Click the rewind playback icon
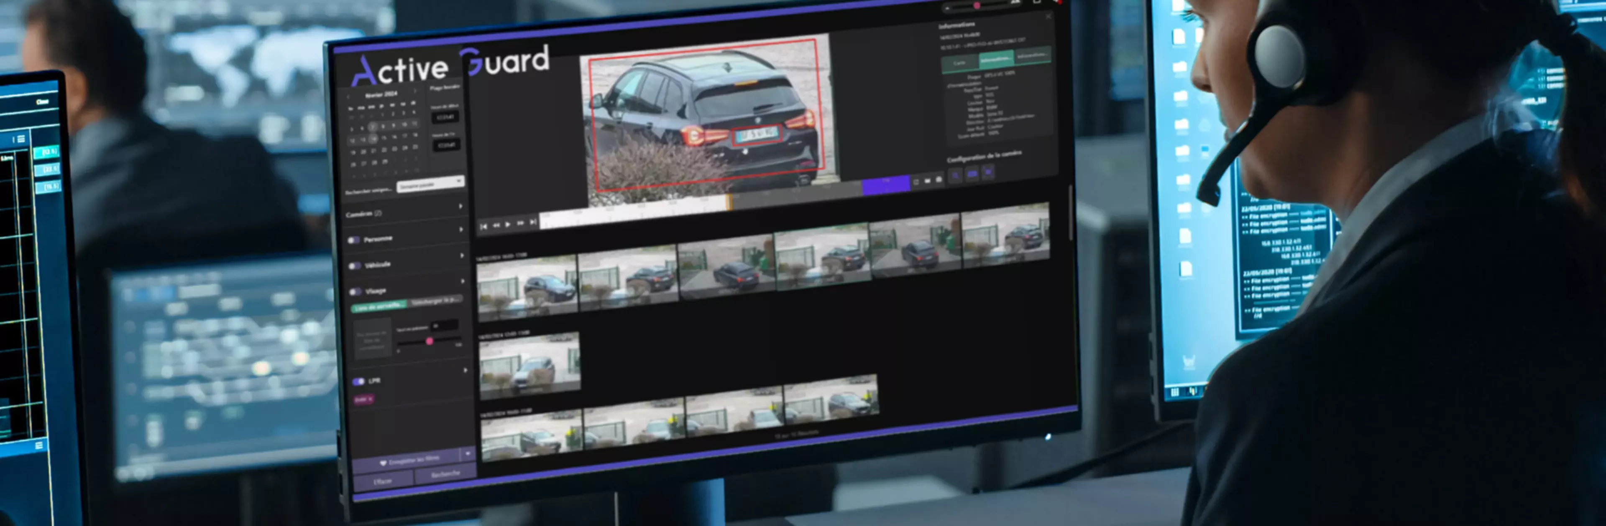Viewport: 1606px width, 526px height. pyautogui.click(x=496, y=225)
